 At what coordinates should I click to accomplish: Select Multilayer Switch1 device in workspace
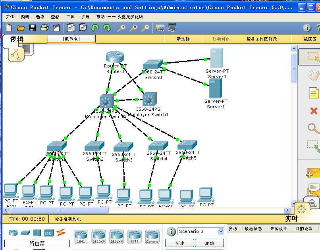click(x=150, y=100)
